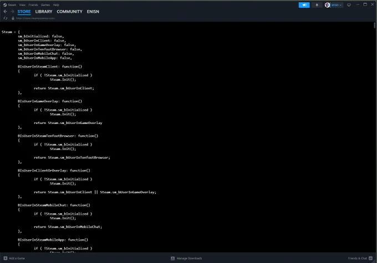Click the Steam logo icon in the menu bar

5,5
